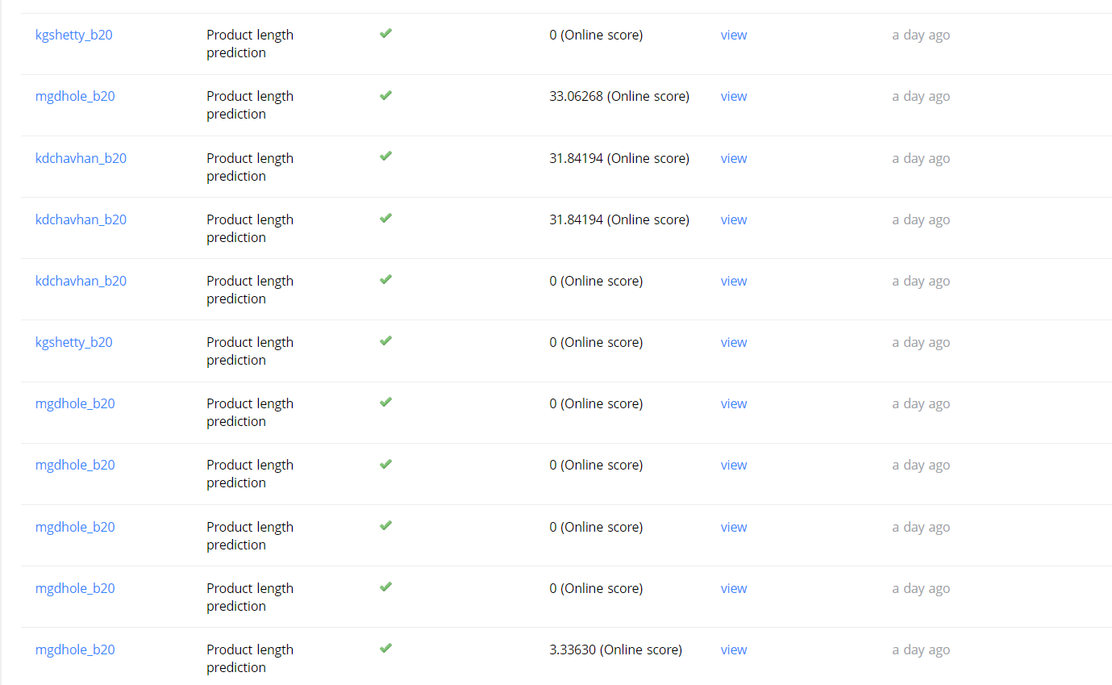Click the 0 (Online score) text on kgshetty_b20's top row
The width and height of the screenshot is (1112, 685).
[596, 35]
